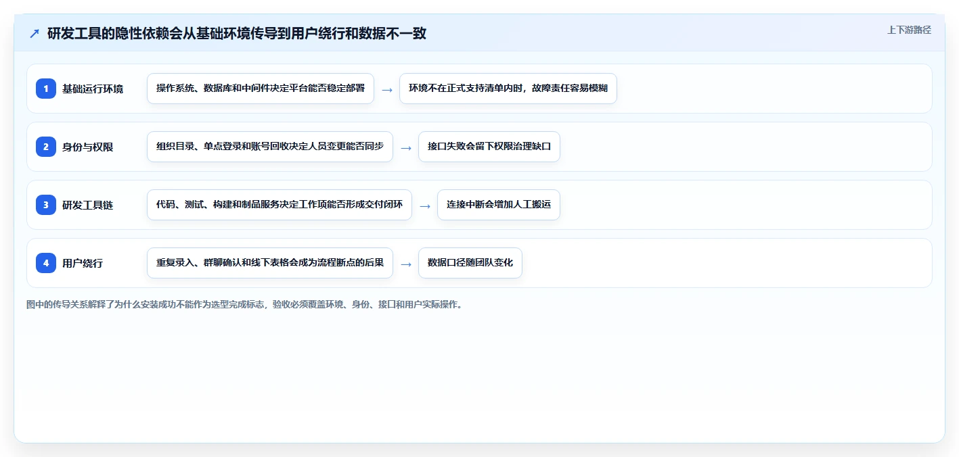
Task: Select the 身份与权限 row label
Action: point(87,147)
